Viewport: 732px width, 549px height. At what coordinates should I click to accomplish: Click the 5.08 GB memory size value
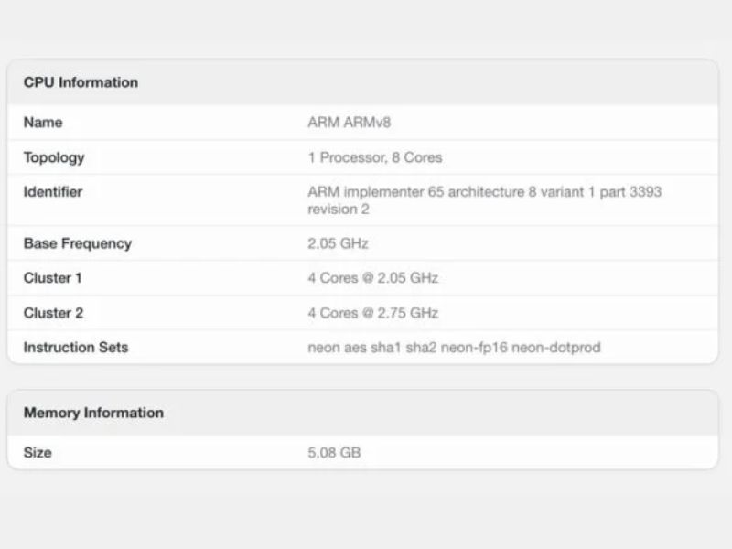333,452
